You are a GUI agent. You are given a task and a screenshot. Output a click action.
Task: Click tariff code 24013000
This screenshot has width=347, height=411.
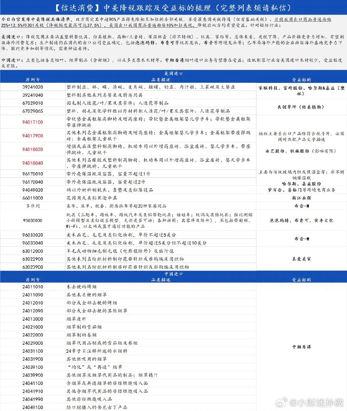33,319
